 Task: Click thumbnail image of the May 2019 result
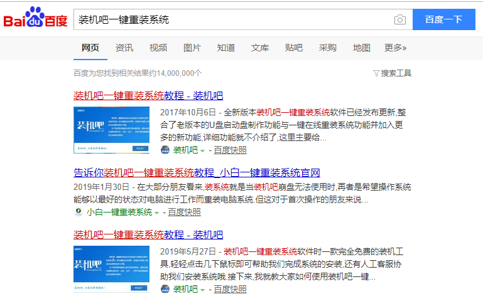point(111,269)
